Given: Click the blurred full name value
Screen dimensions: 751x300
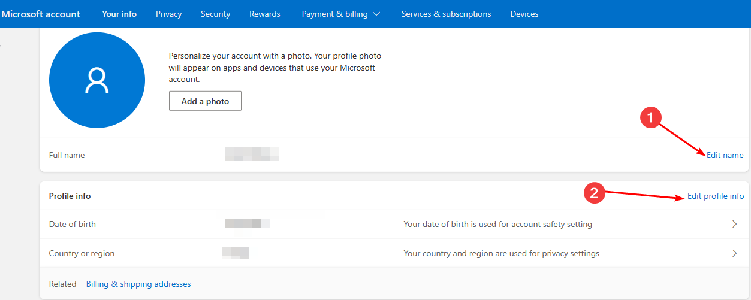Looking at the screenshot, I should point(252,154).
